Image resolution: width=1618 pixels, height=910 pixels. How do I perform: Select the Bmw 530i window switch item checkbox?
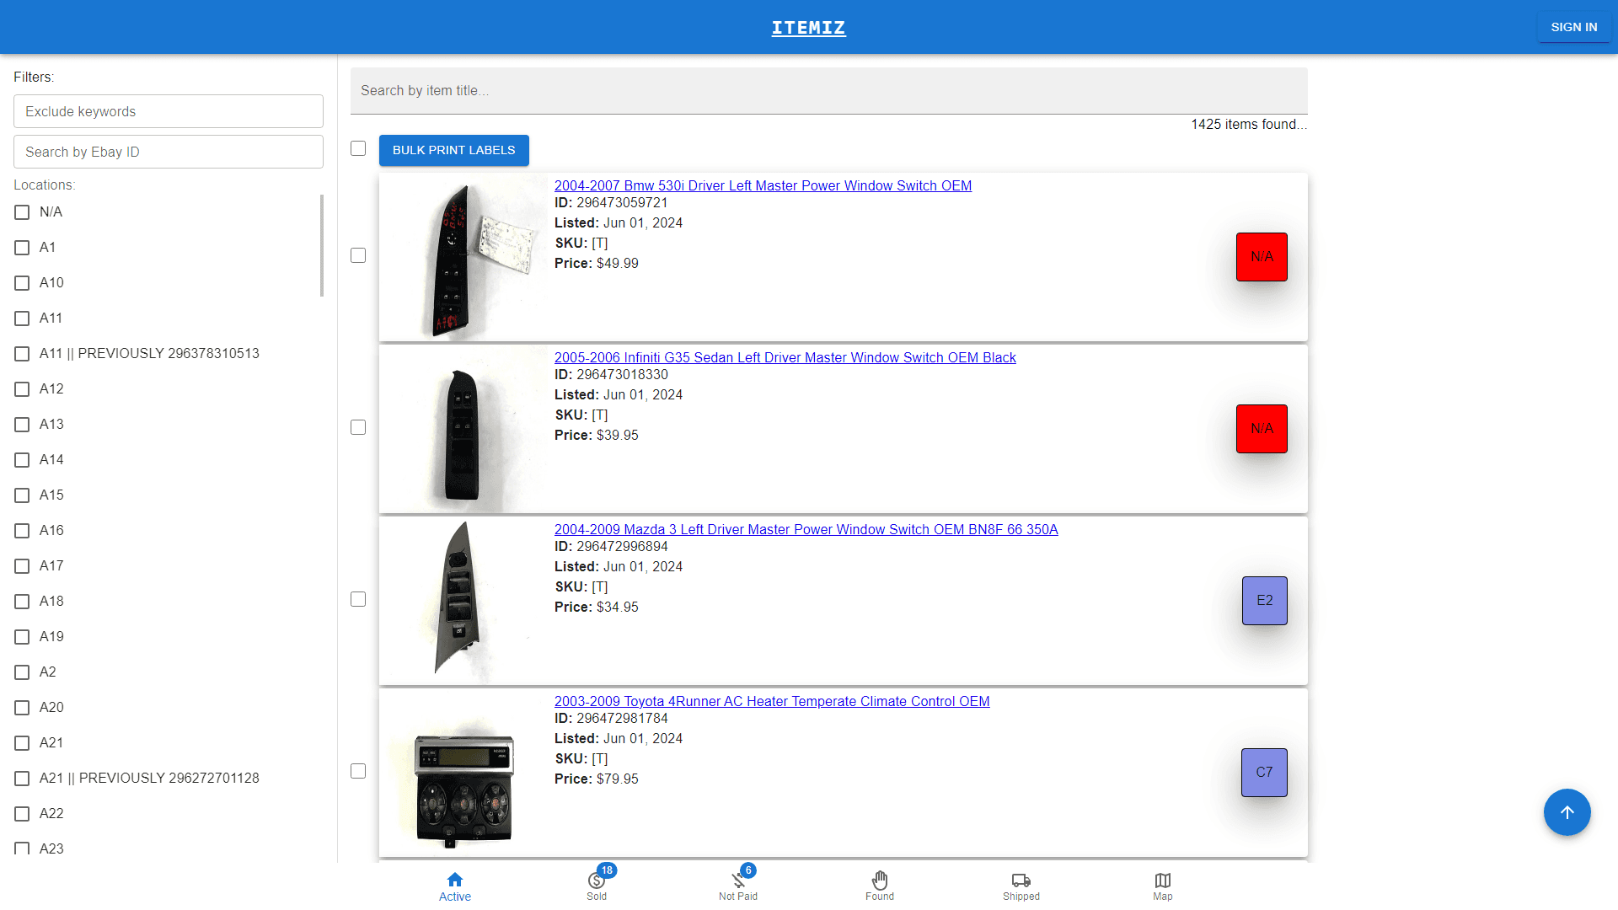pyautogui.click(x=358, y=255)
